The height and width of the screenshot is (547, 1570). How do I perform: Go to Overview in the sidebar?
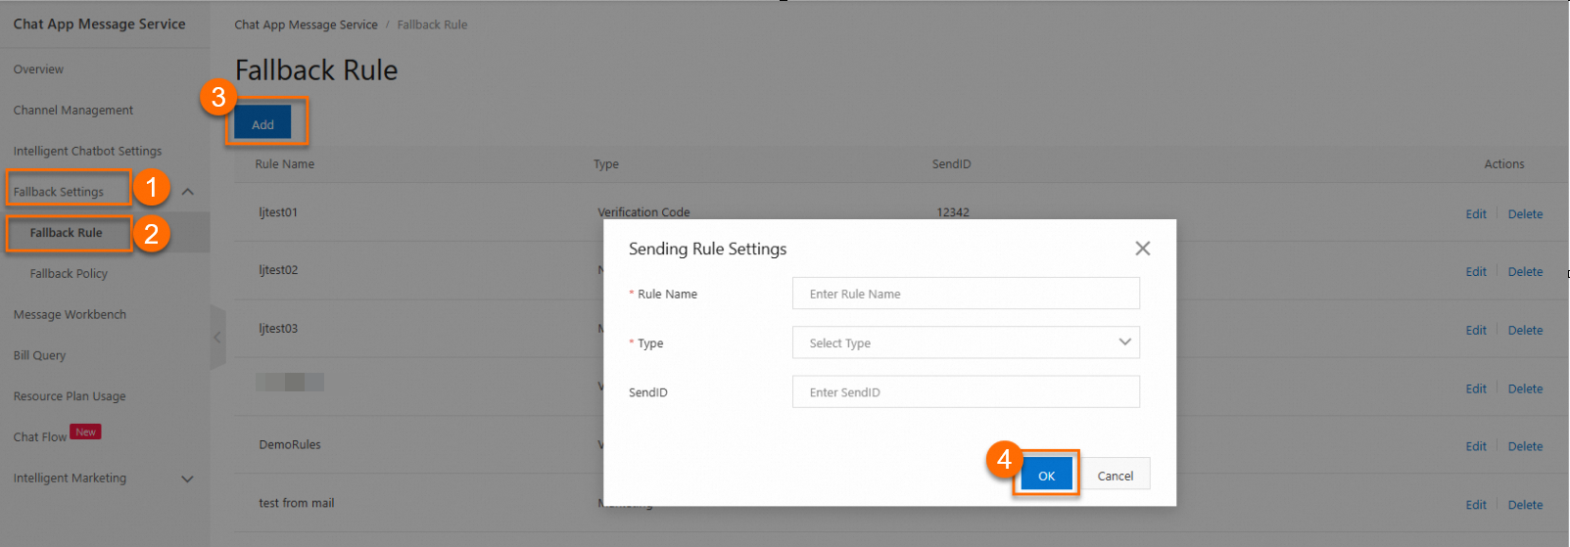38,69
